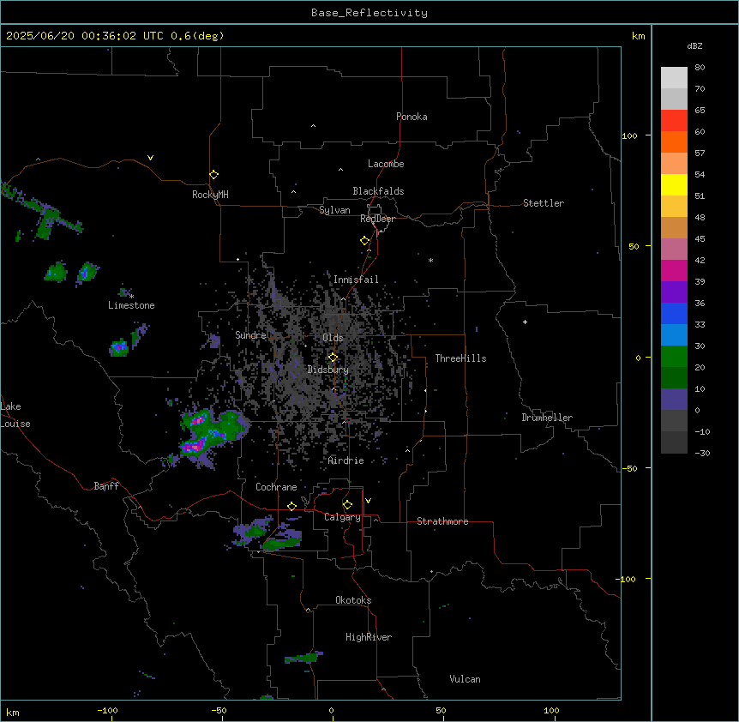Click the Strathmore label
The width and height of the screenshot is (739, 722).
[x=442, y=521]
